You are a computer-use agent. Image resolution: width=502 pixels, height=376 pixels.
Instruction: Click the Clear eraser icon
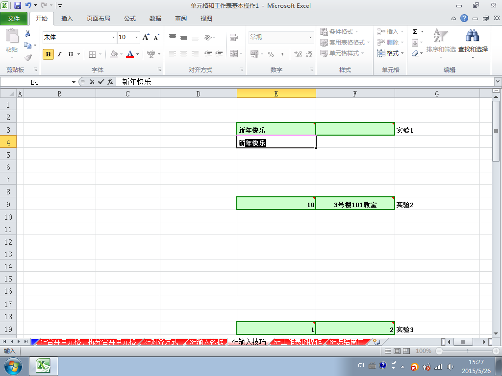point(415,53)
